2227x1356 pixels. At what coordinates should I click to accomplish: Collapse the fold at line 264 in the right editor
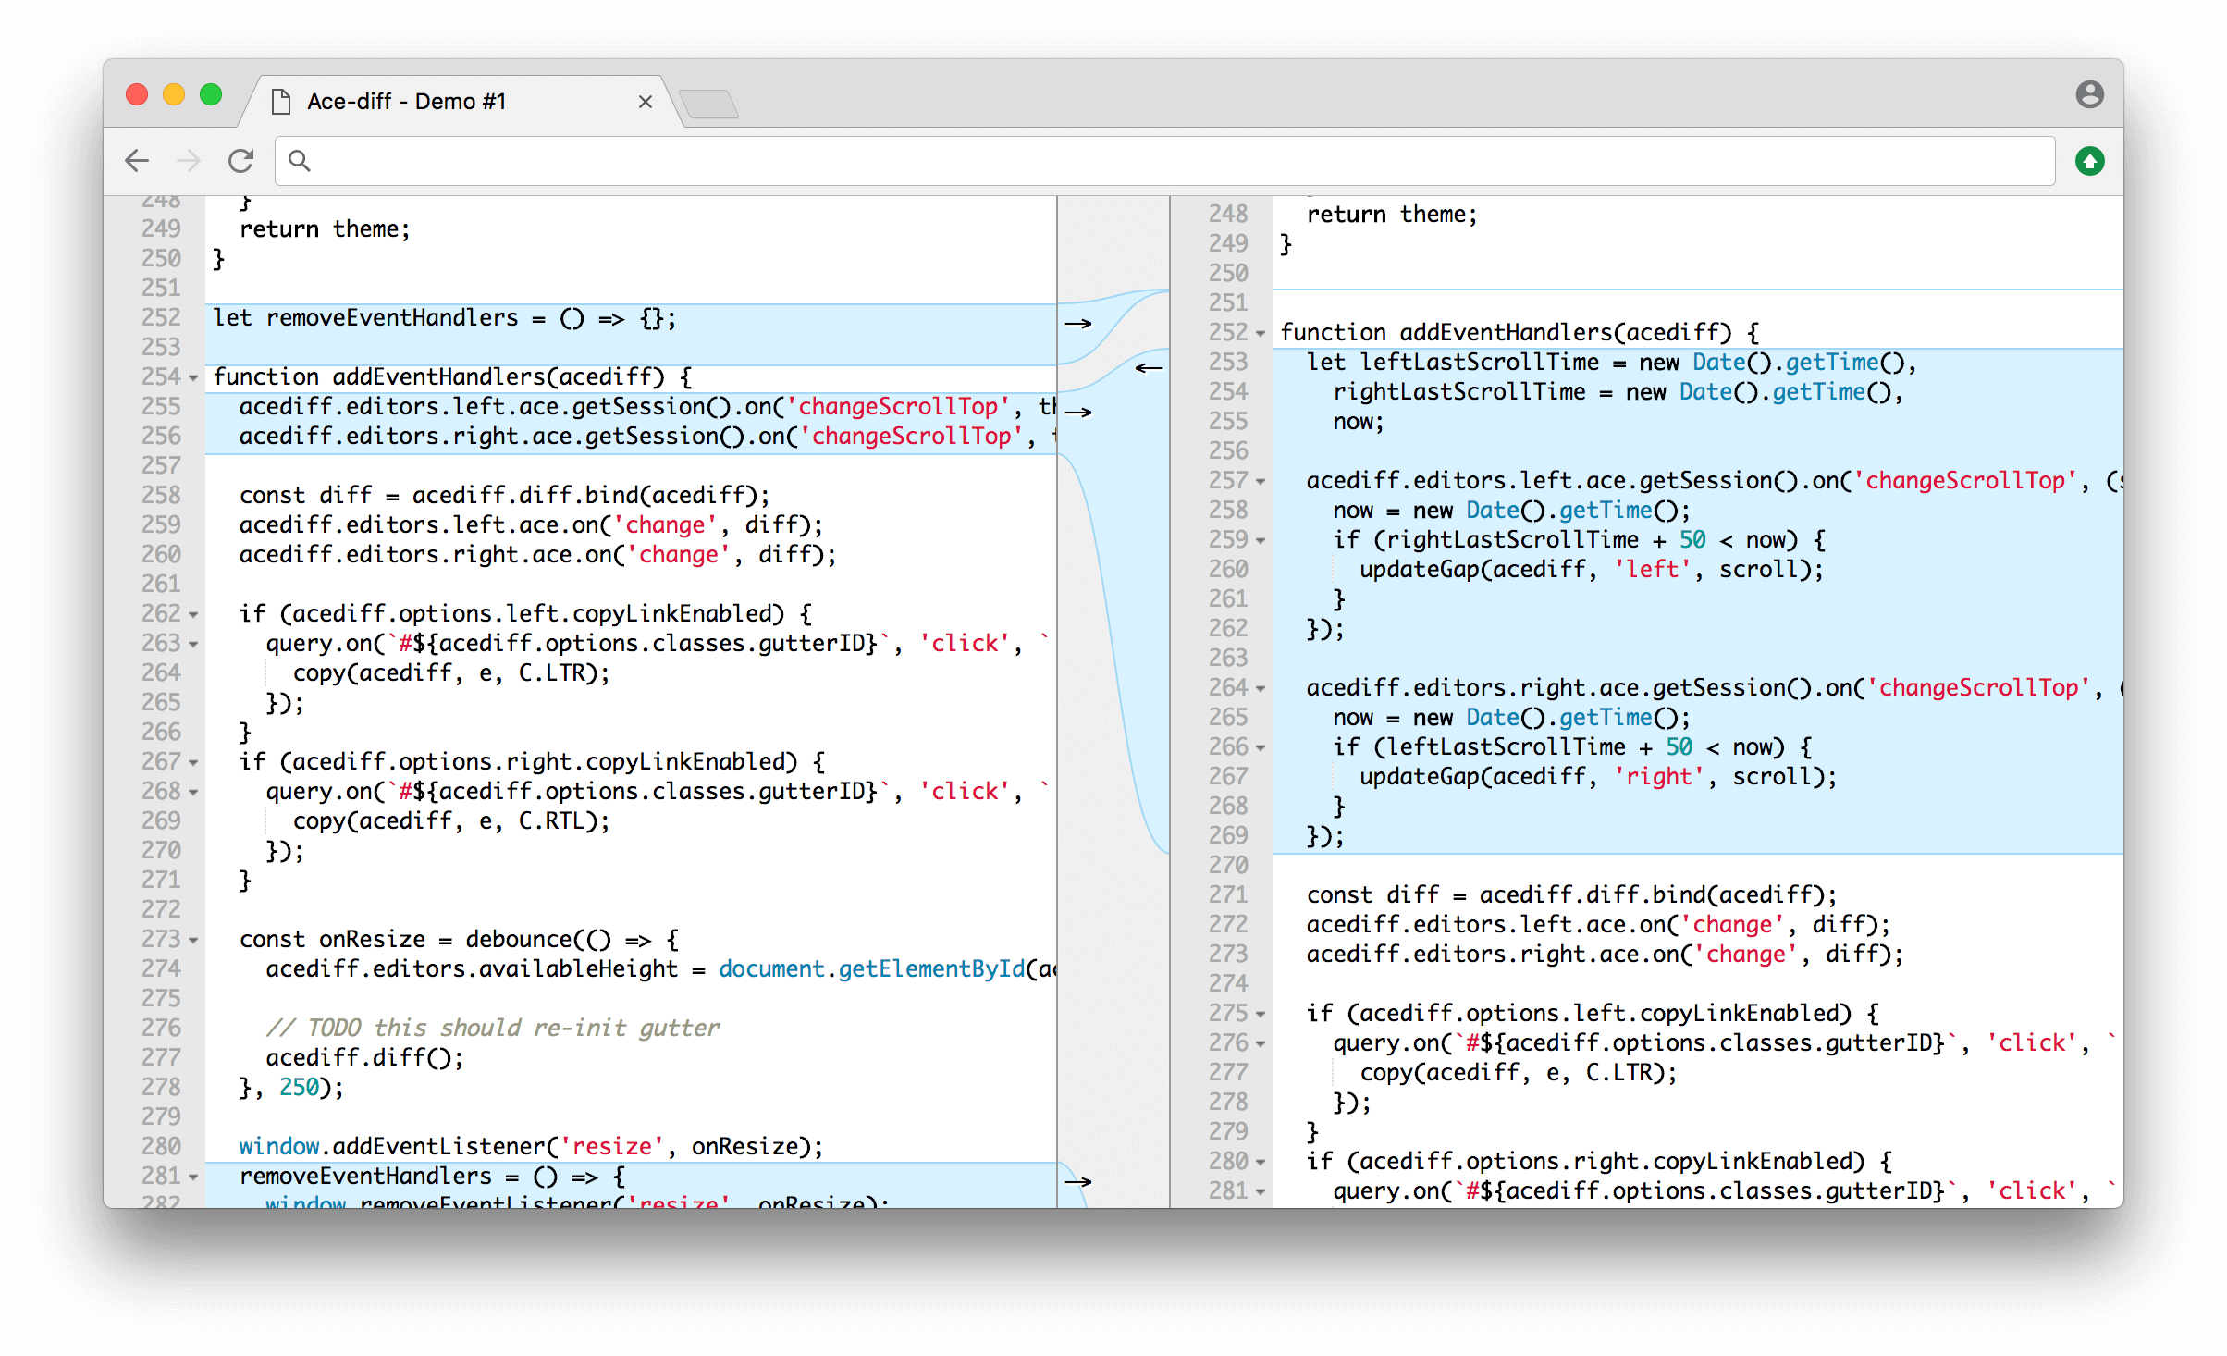[x=1261, y=689]
